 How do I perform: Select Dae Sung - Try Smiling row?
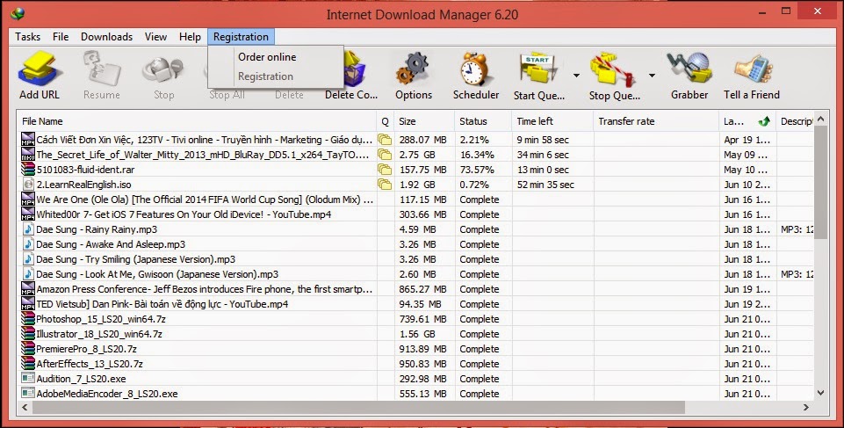(415, 259)
